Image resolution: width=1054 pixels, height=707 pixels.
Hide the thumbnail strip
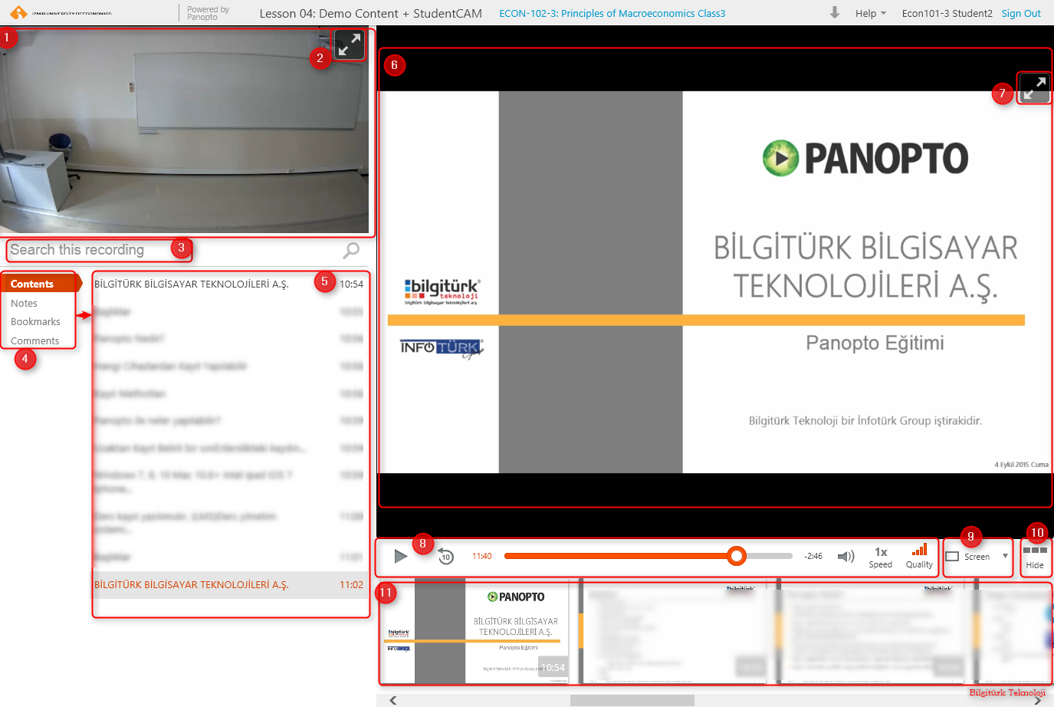[x=1035, y=557]
